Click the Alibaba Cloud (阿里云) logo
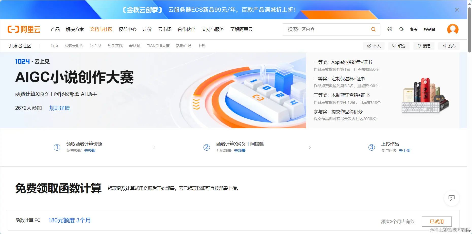The image size is (472, 234). coord(24,29)
